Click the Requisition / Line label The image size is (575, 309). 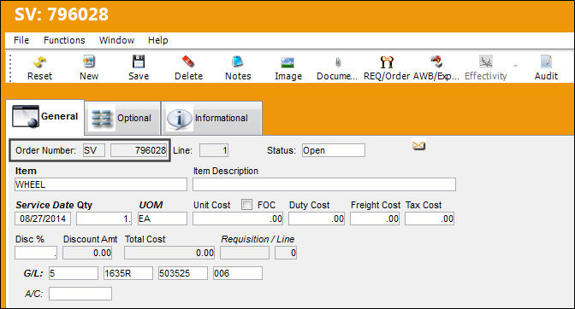(x=258, y=239)
